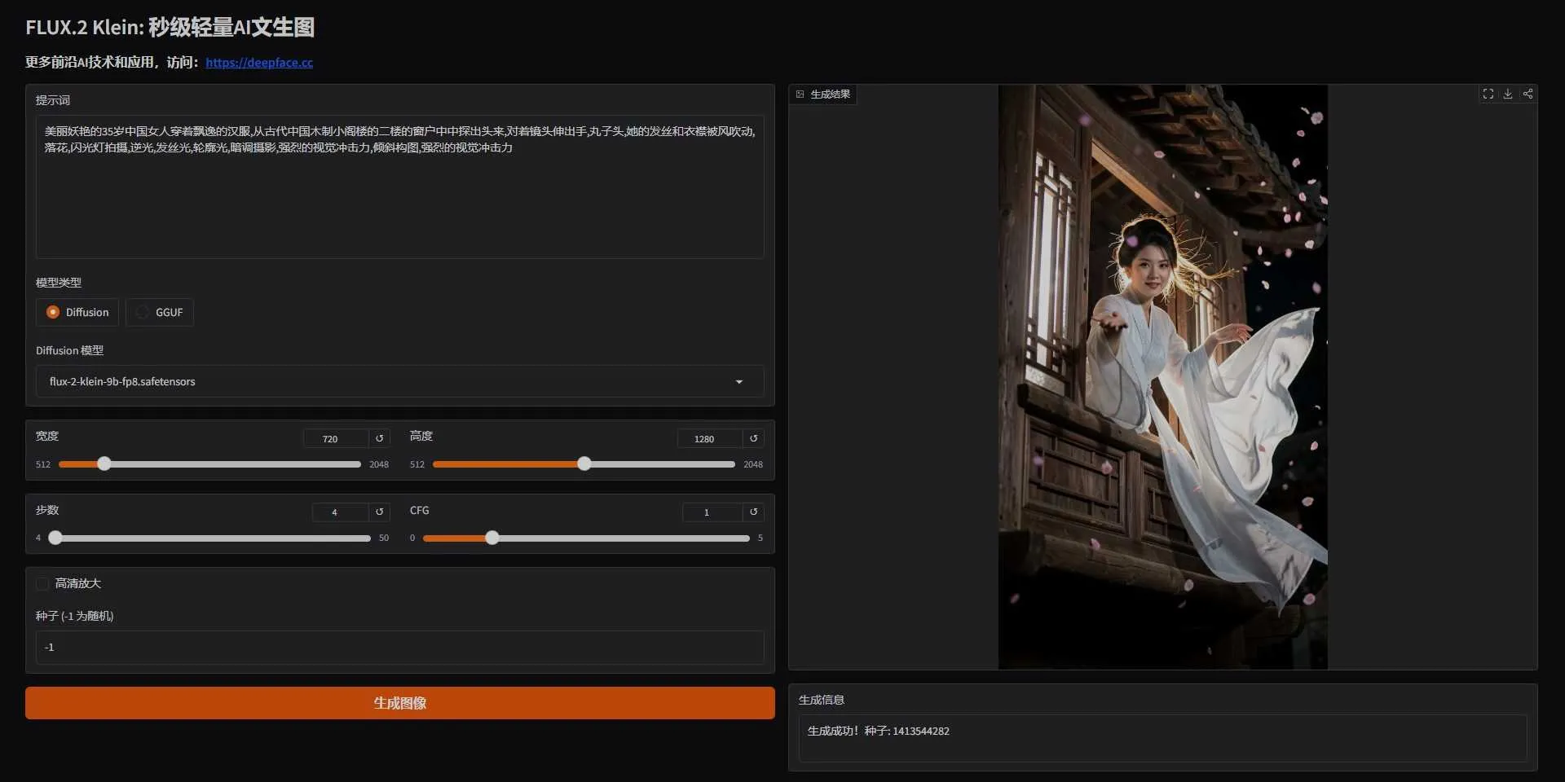The image size is (1565, 782).
Task: Open the deepface.cc link
Action: point(259,62)
